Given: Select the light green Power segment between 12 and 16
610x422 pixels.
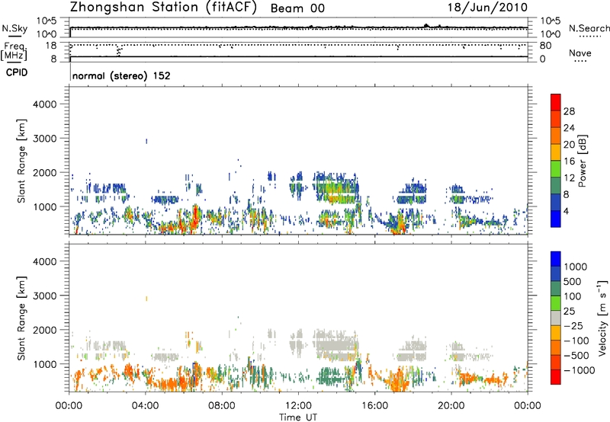Looking at the screenshot, I should pyautogui.click(x=556, y=168).
